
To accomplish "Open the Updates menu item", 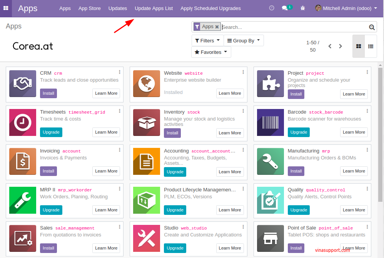I will coord(118,8).
